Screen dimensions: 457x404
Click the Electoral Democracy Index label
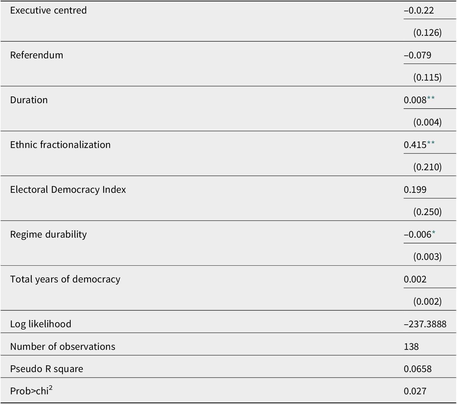68,190
